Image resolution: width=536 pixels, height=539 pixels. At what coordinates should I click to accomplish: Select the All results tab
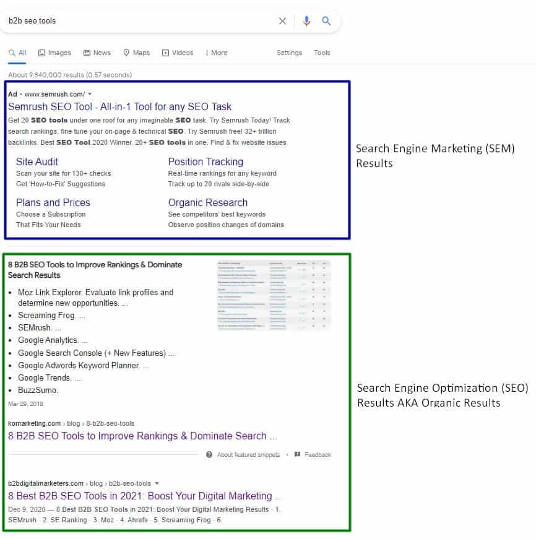(17, 53)
